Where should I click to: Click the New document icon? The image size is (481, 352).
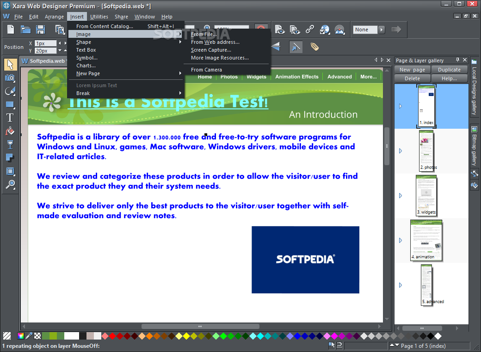coord(11,30)
